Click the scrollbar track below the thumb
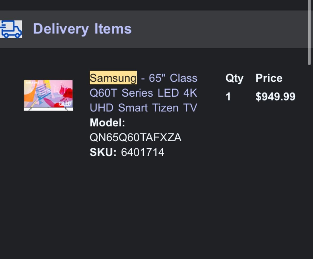 309,161
